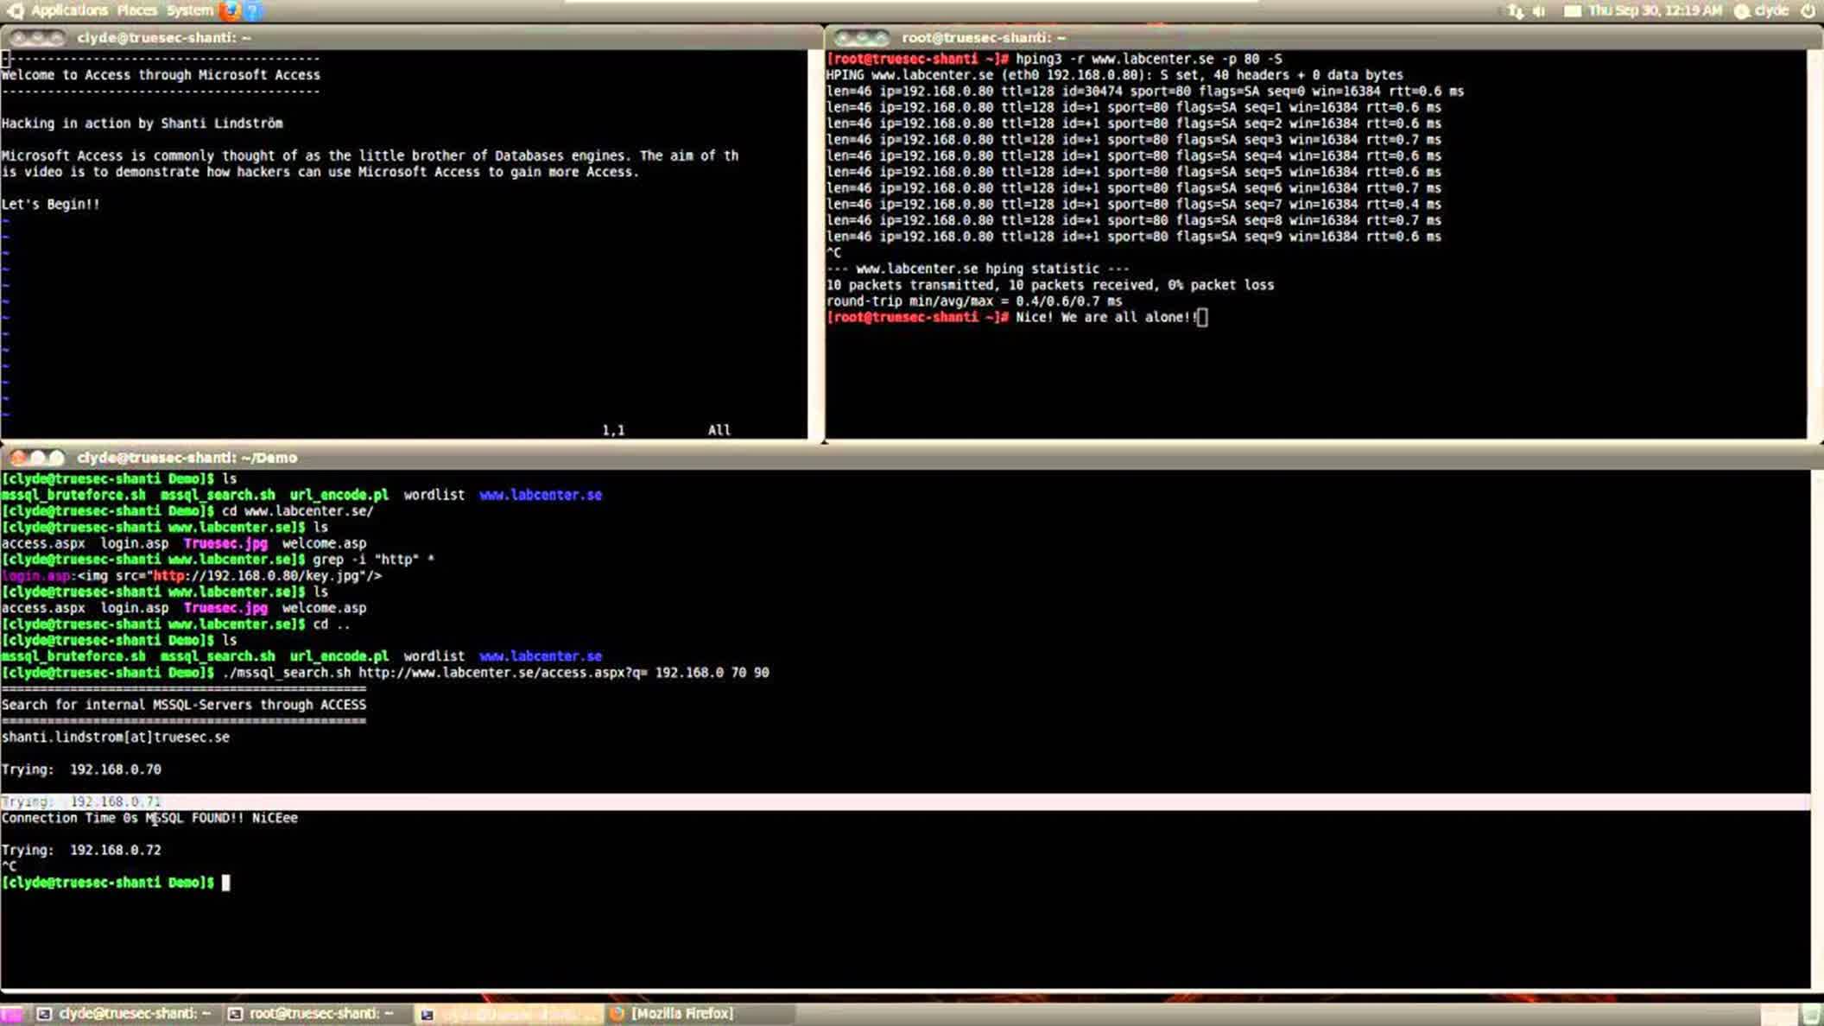Open the Trash icon in the bottom panel
Screen dimensions: 1824x1026
tap(1810, 1014)
